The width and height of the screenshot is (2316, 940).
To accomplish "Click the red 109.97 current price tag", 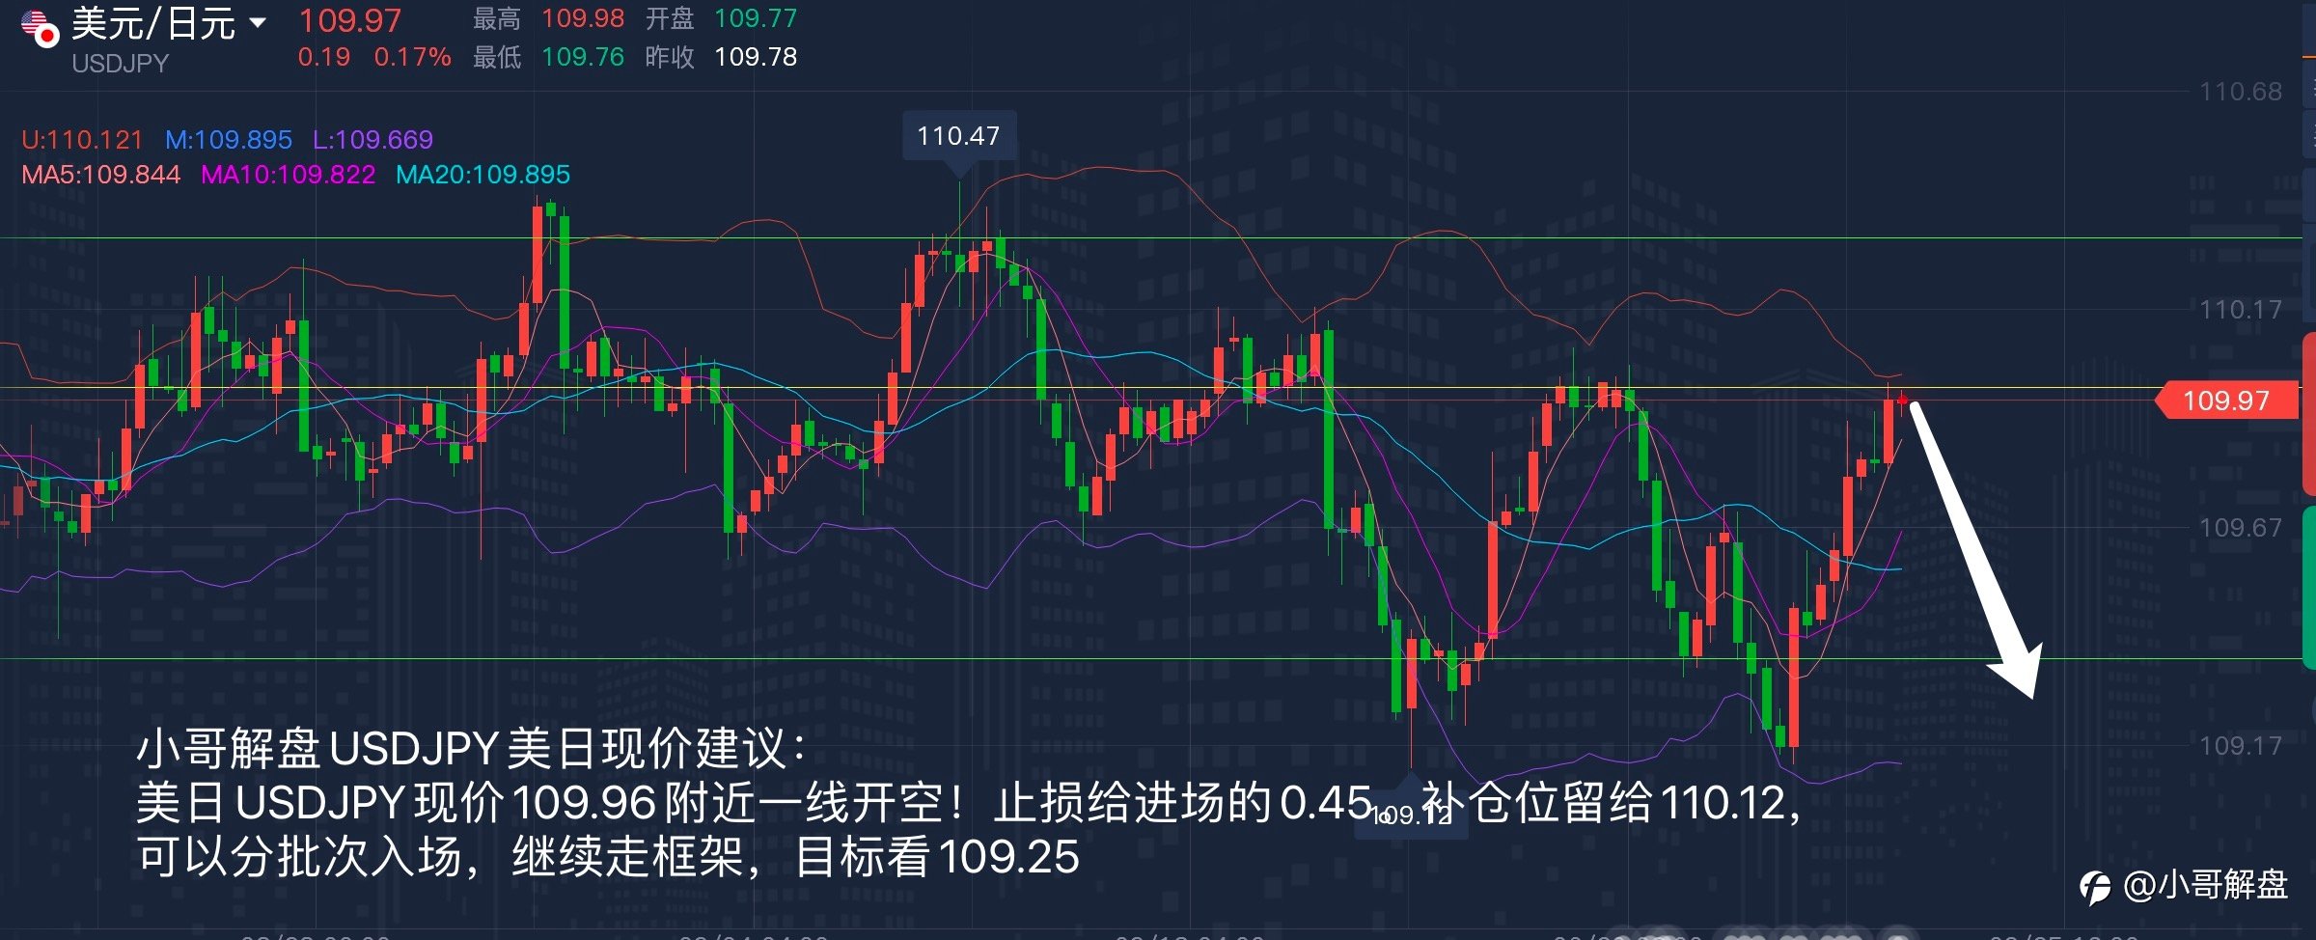I will pyautogui.click(x=2226, y=401).
